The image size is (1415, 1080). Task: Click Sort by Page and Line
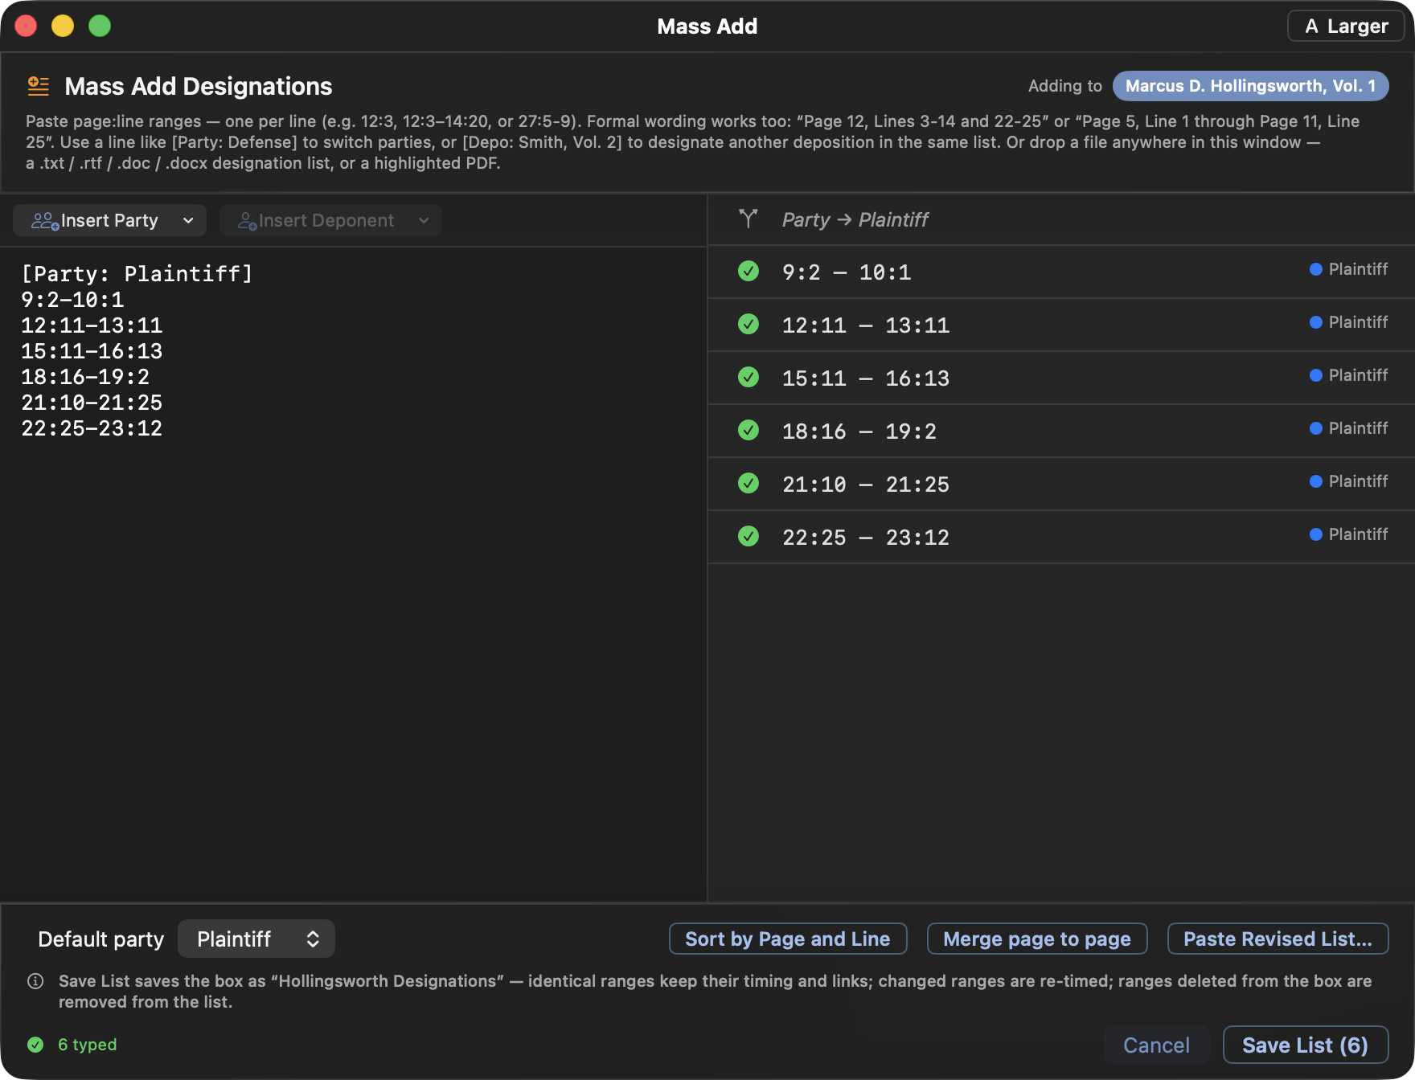(788, 939)
